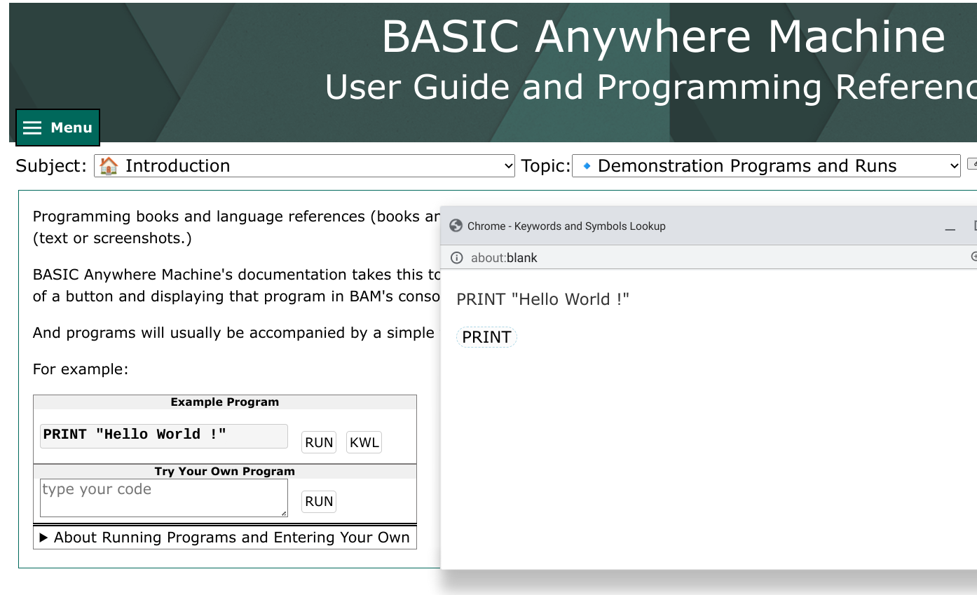Click the about:blank address in popup

(x=504, y=258)
